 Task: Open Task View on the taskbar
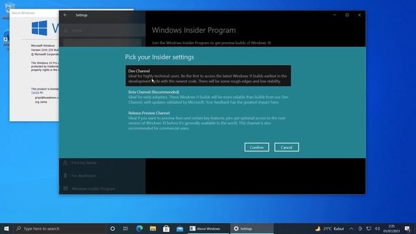(125, 228)
